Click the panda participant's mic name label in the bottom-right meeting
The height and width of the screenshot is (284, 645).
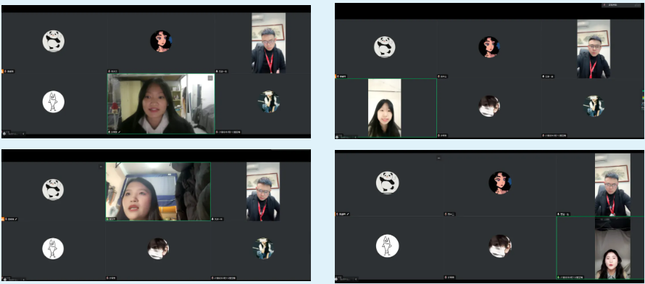point(343,214)
